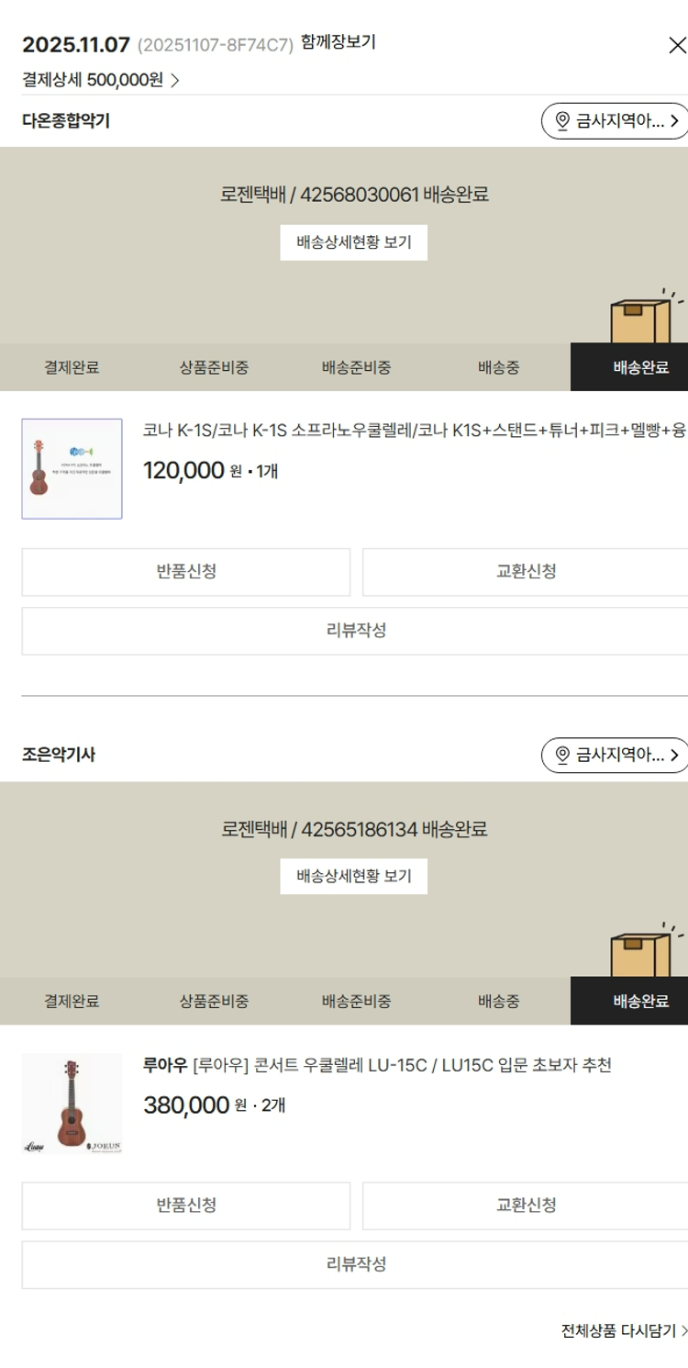View 배송상세현황 for tracking 42565186134
The height and width of the screenshot is (1368, 688).
pyautogui.click(x=353, y=877)
